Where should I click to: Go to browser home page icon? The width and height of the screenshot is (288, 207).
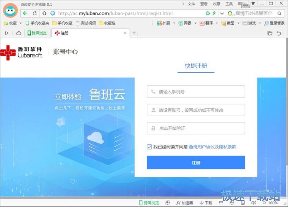point(44,13)
